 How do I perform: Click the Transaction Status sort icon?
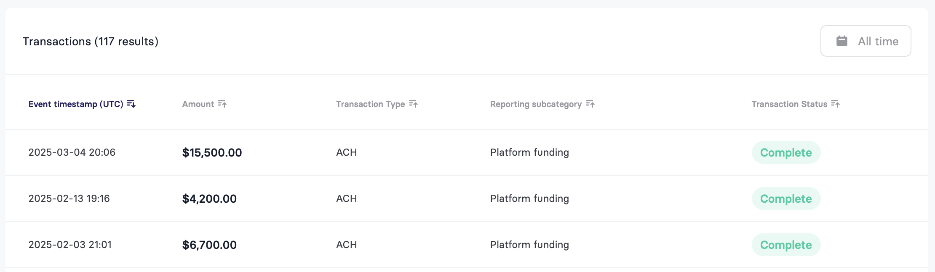tap(835, 104)
